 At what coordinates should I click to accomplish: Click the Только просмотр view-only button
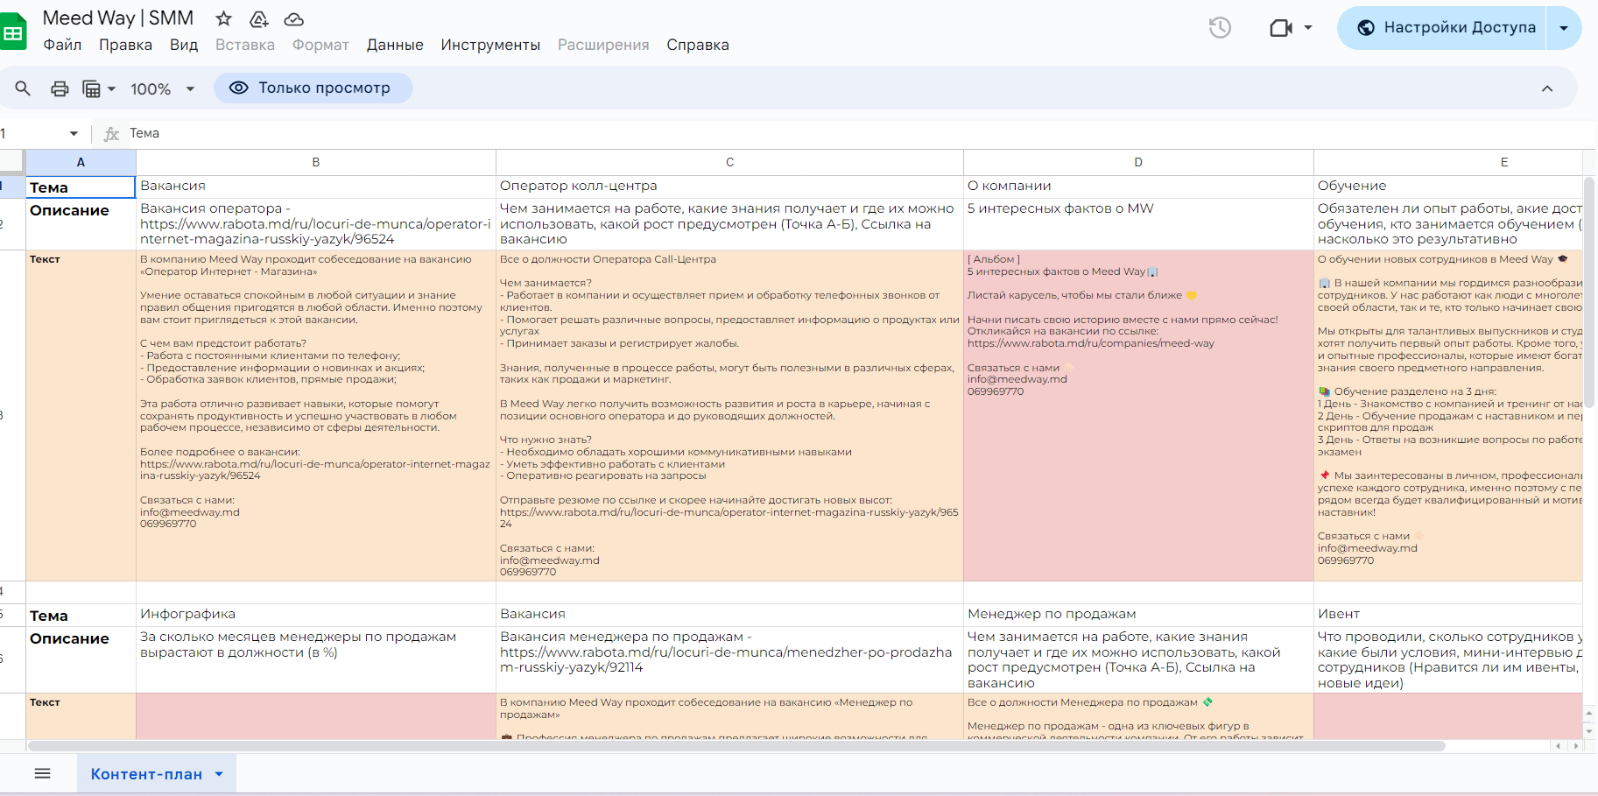click(313, 88)
